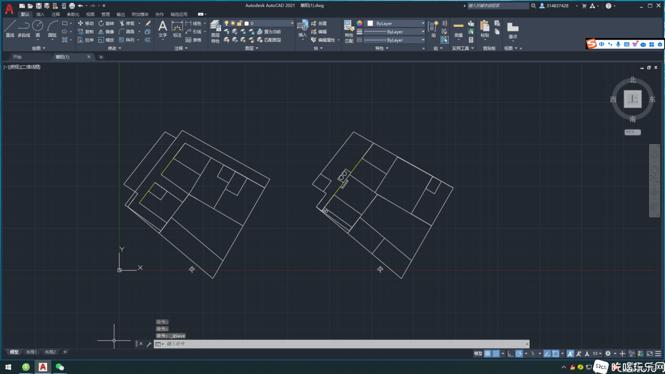The image size is (665, 374).
Task: Click the Undo arrow in quick access toolbar
Action: pyautogui.click(x=80, y=6)
